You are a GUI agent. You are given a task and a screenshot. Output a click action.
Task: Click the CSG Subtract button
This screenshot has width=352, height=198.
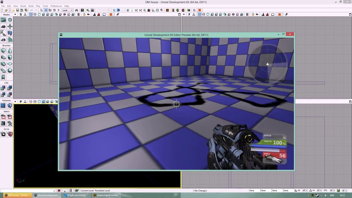10,88
